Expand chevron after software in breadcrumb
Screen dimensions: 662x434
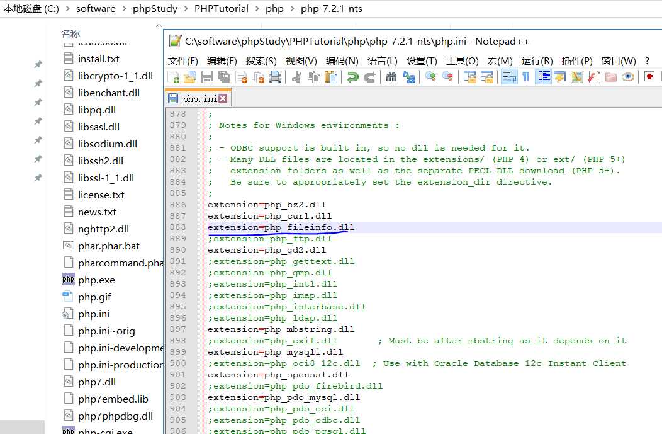click(x=124, y=9)
